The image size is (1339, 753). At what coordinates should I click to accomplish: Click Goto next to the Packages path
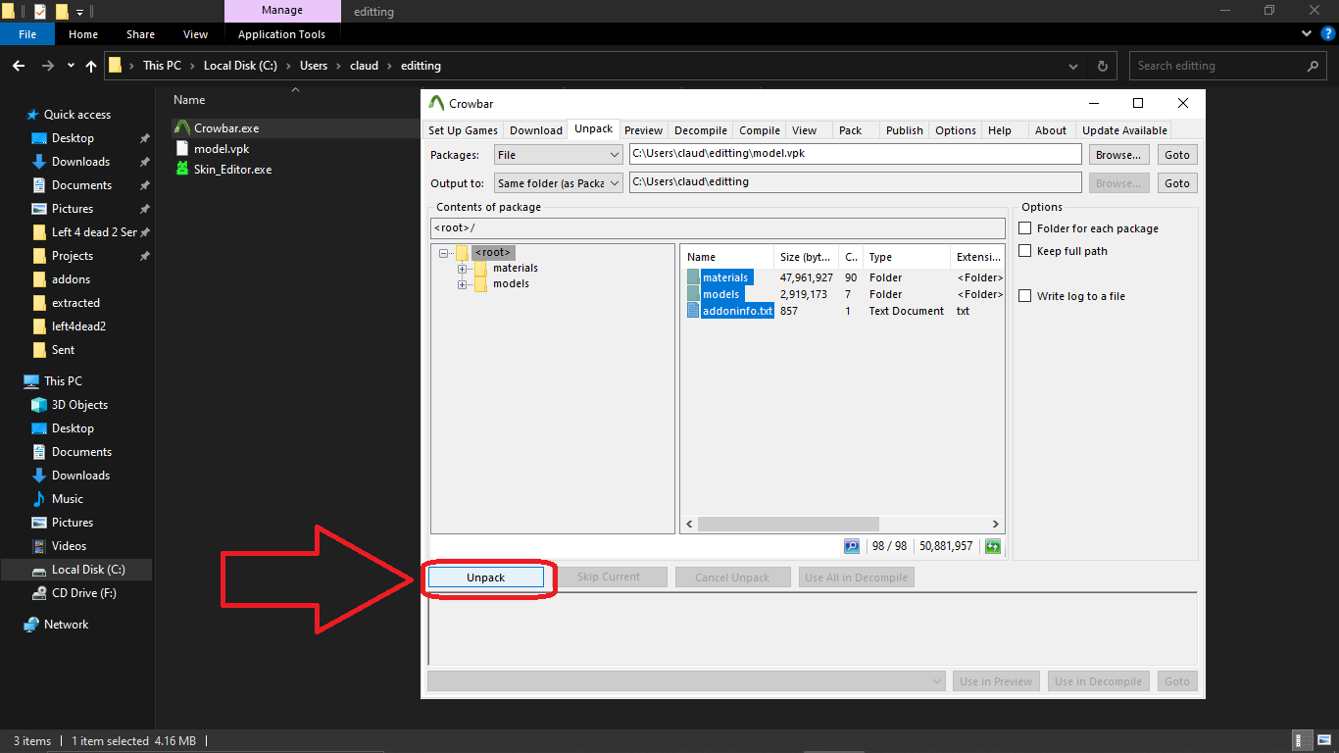click(x=1177, y=155)
